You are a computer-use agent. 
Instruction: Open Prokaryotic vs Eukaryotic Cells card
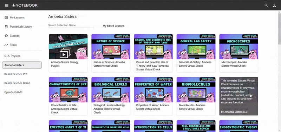111,126
